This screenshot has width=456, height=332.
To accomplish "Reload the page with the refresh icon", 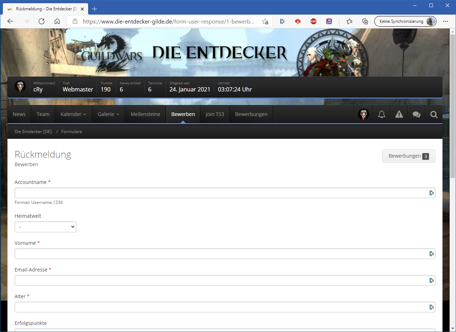I will coord(42,21).
